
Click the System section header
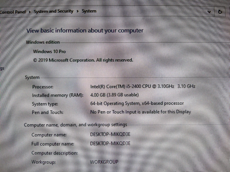tap(32, 77)
